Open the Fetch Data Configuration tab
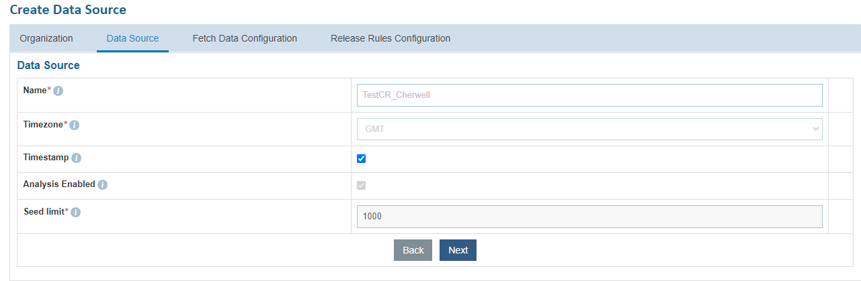This screenshot has height=281, width=861. coord(245,38)
